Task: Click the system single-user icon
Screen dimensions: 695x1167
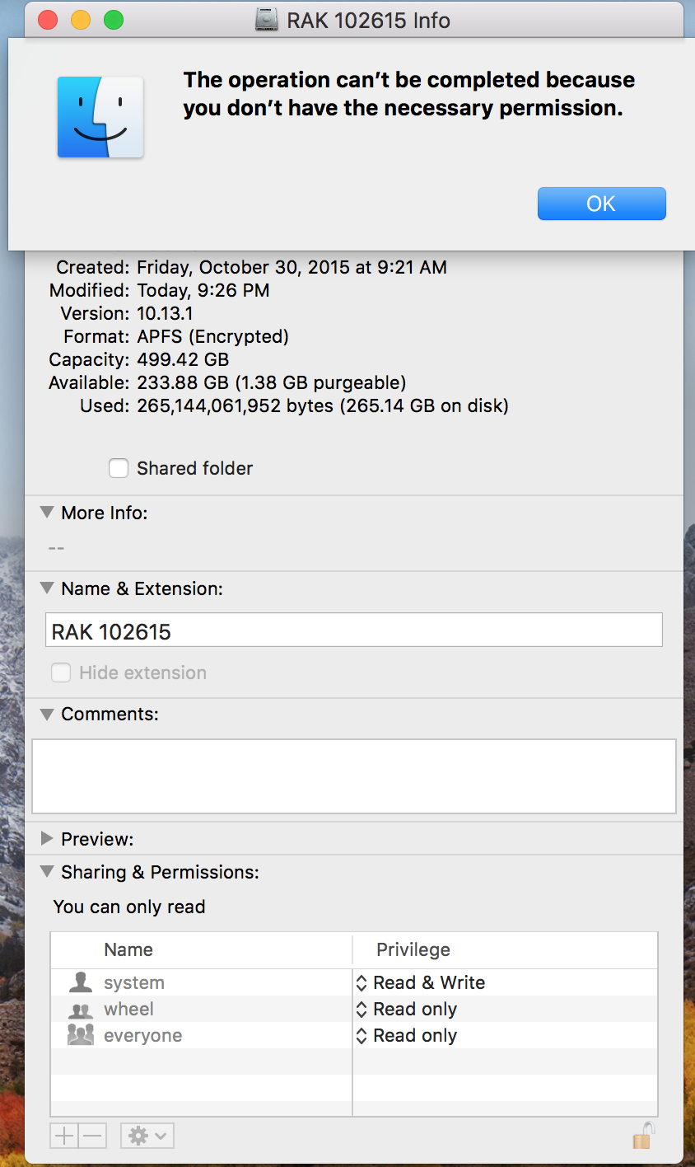Action: pos(81,982)
